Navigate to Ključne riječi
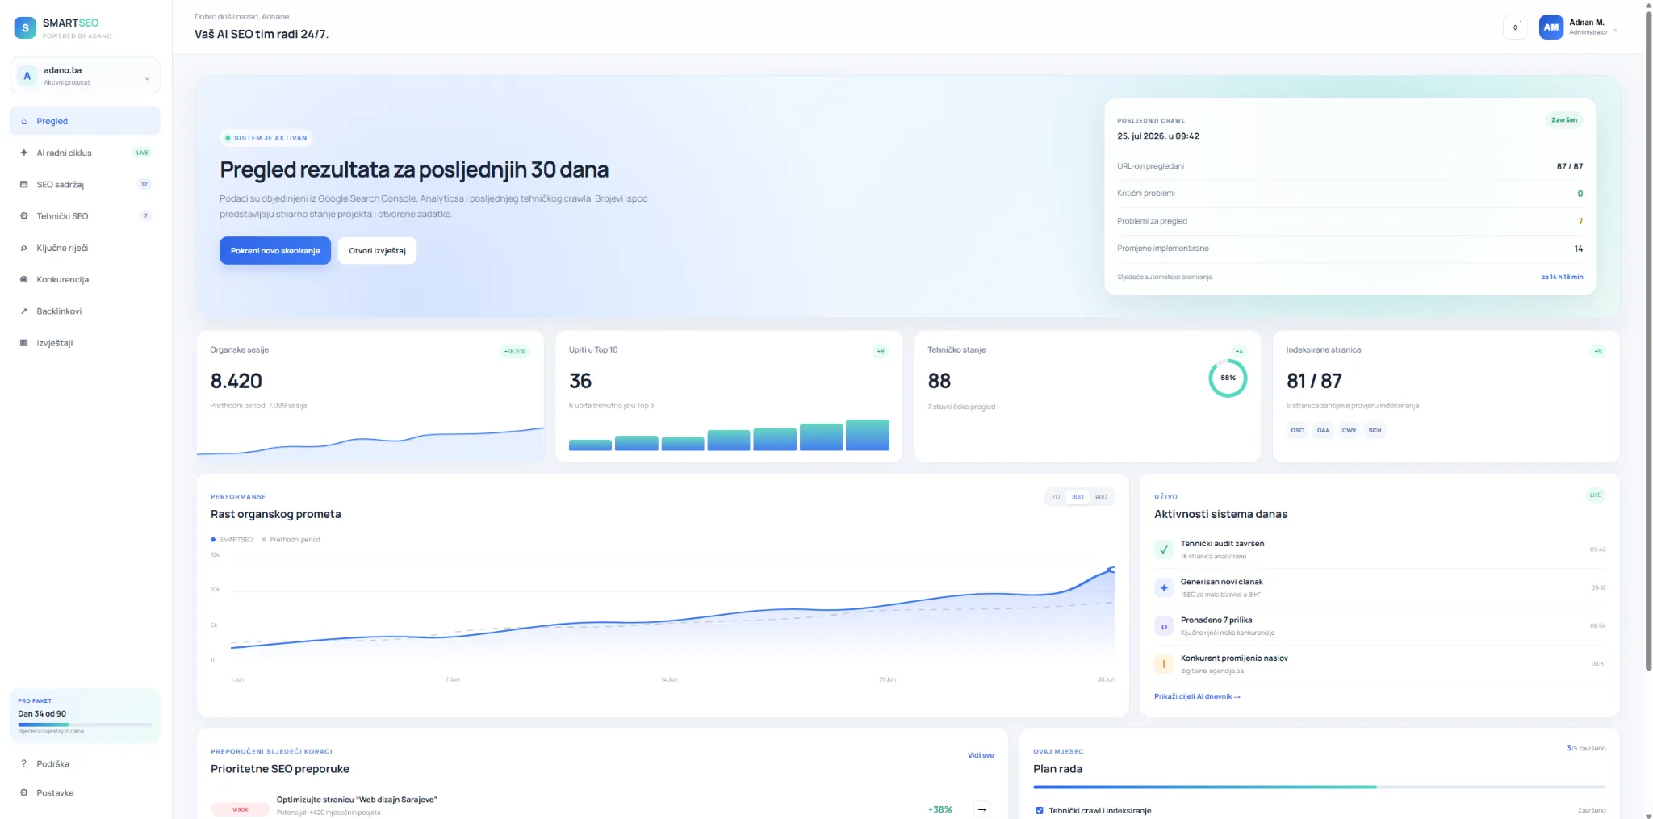The image size is (1653, 819). point(85,248)
